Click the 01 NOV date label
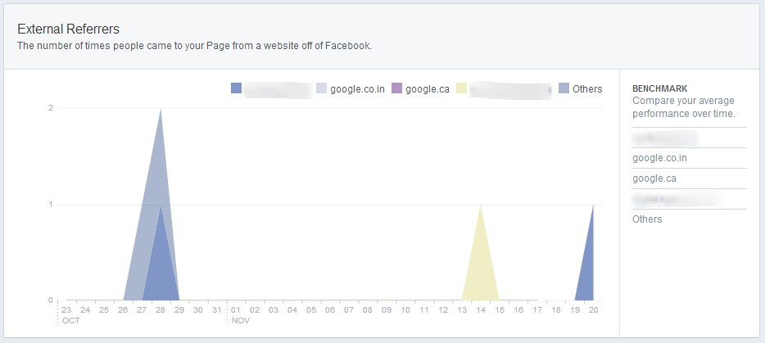This screenshot has width=765, height=343. [236, 310]
